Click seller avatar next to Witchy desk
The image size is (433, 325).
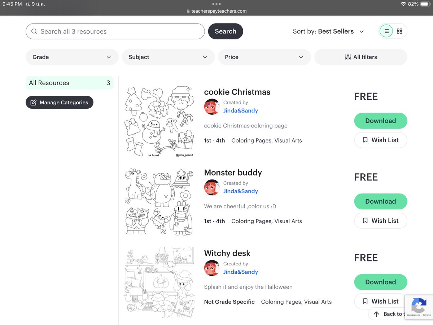212,268
